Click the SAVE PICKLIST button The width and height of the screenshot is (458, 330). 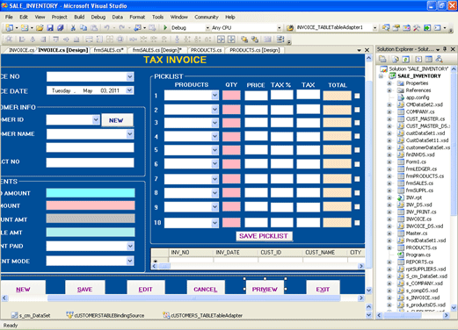pyautogui.click(x=264, y=236)
